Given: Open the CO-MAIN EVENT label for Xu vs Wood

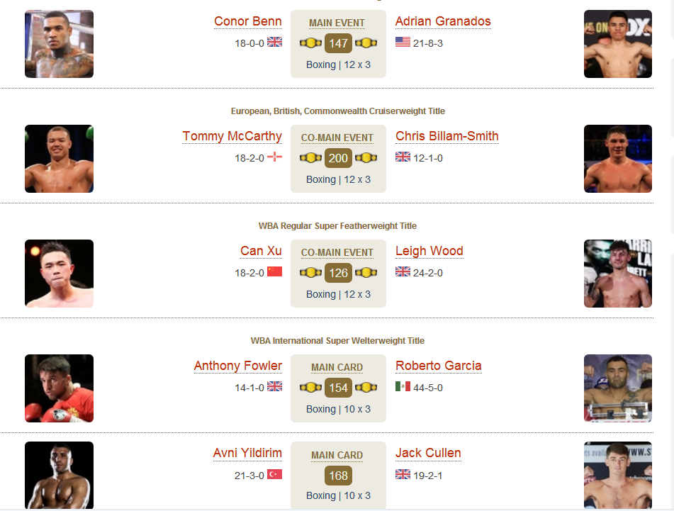Looking at the screenshot, I should tap(337, 252).
